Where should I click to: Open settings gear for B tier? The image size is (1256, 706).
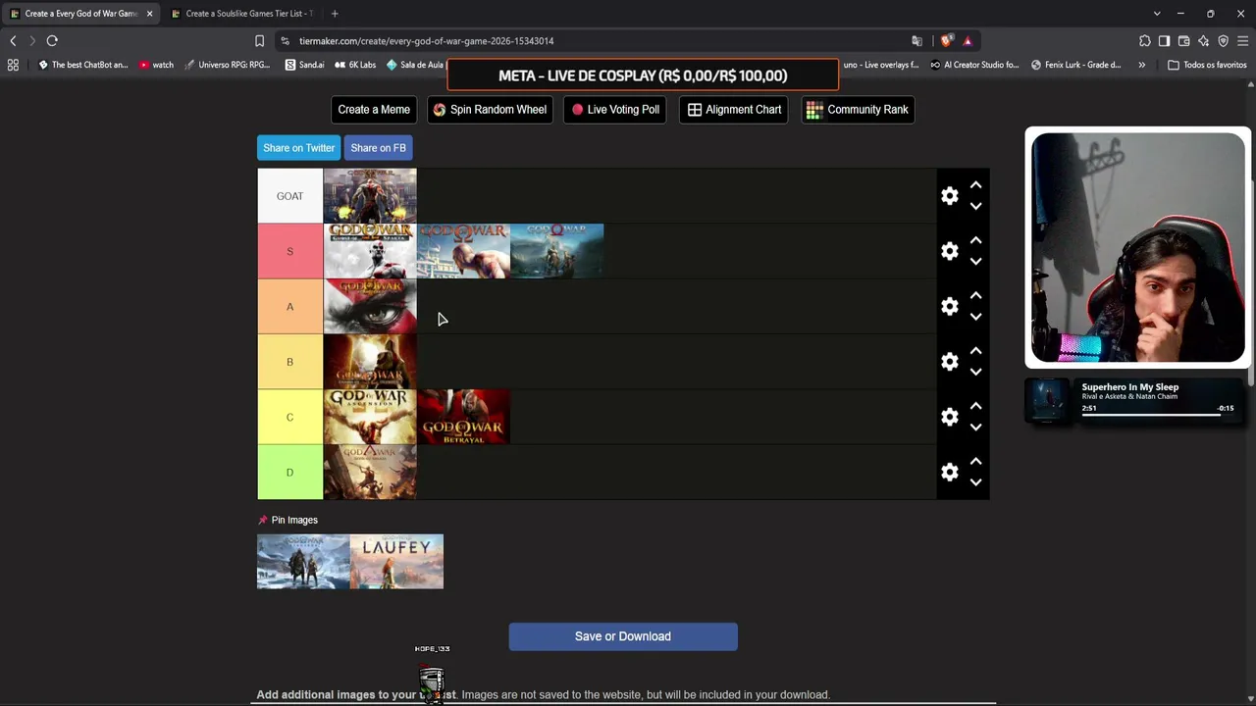coord(949,362)
